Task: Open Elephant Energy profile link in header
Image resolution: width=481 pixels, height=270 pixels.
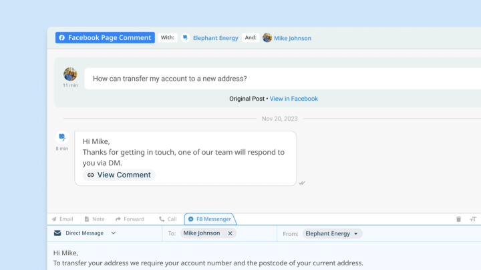Action: (215, 38)
